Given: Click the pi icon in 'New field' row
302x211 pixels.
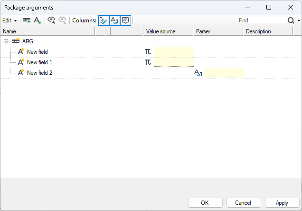Looking at the screenshot, I should (148, 52).
